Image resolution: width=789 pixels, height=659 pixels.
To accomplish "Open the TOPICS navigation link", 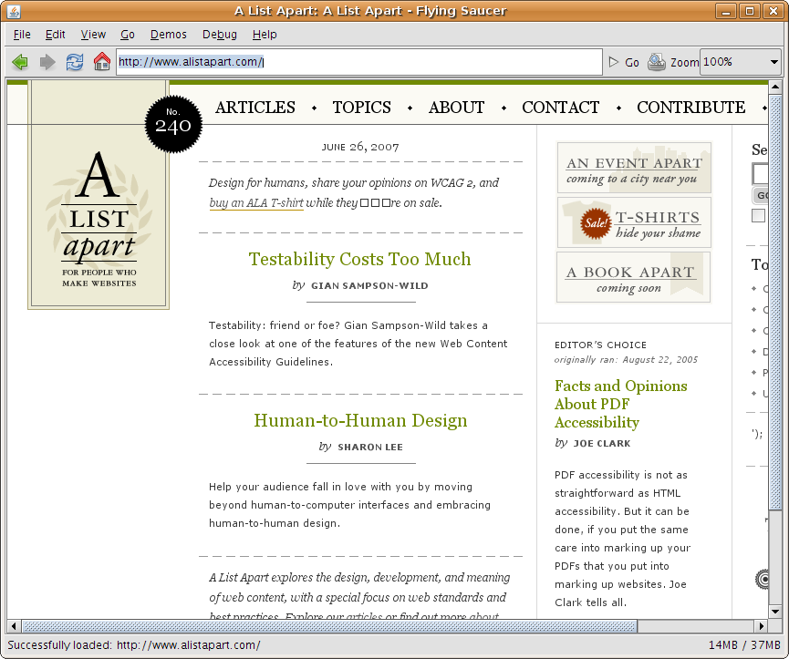I will pos(362,107).
